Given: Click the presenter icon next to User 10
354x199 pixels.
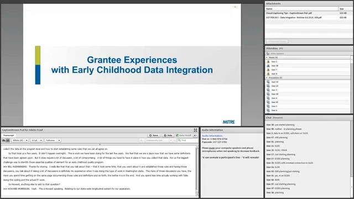Looking at the screenshot, I should [268, 82].
